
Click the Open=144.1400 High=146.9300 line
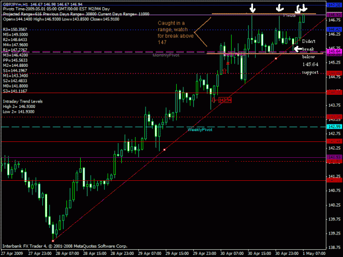coord(61,19)
